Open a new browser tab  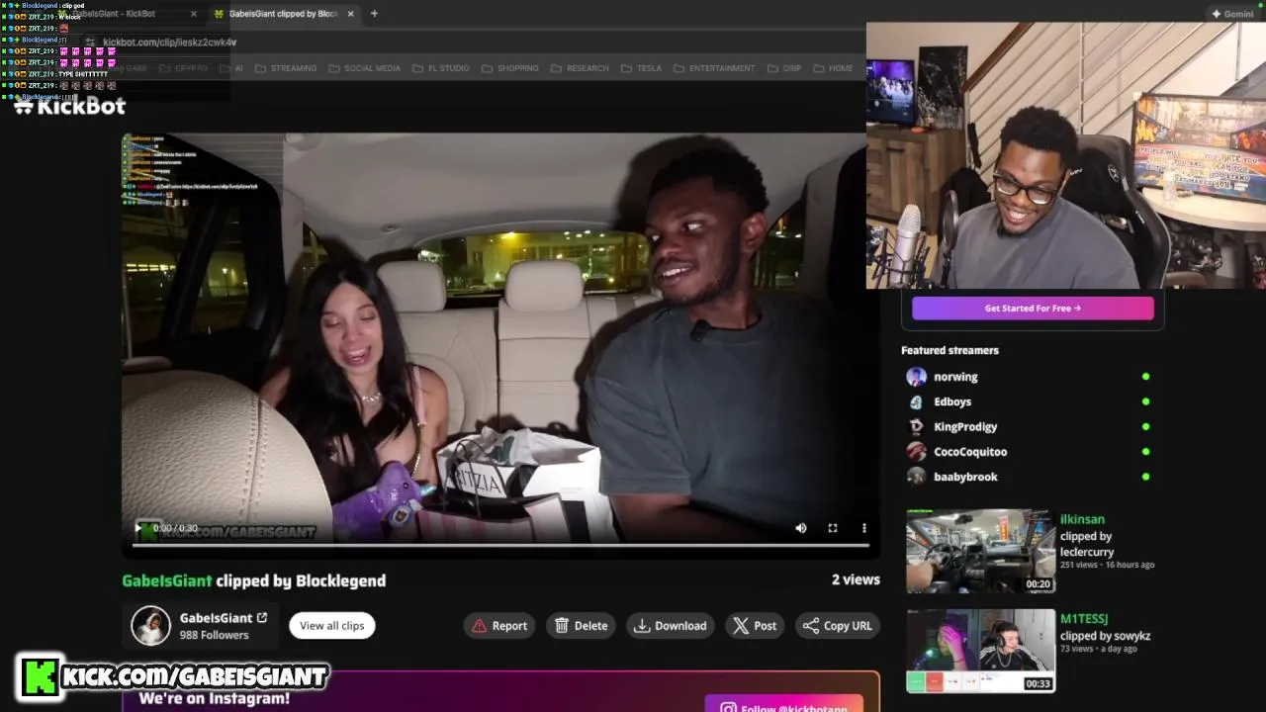374,14
